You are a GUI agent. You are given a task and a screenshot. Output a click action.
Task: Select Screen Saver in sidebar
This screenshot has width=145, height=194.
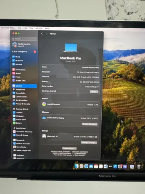click(x=19, y=120)
